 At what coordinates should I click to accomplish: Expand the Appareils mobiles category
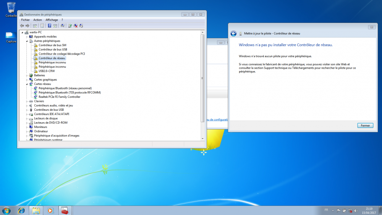point(27,37)
